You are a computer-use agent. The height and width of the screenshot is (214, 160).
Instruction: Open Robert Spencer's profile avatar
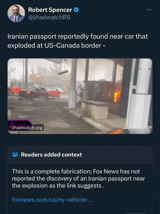click(x=16, y=13)
